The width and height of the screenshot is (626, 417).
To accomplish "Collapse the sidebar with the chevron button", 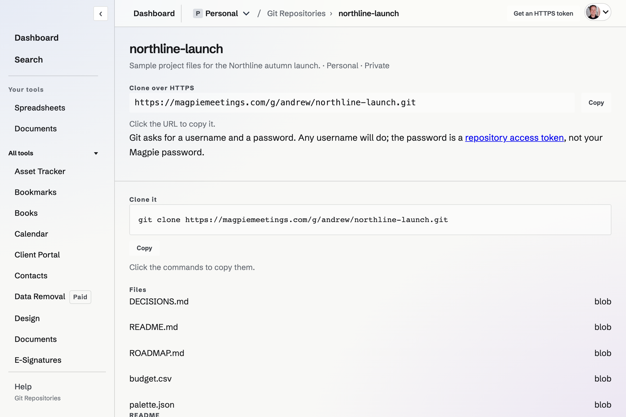I will tap(101, 14).
